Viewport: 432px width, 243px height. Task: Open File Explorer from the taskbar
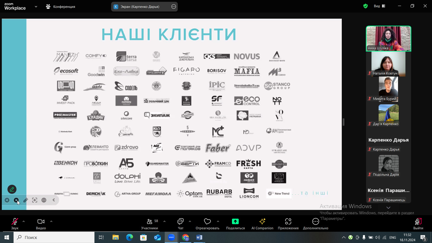click(116, 237)
